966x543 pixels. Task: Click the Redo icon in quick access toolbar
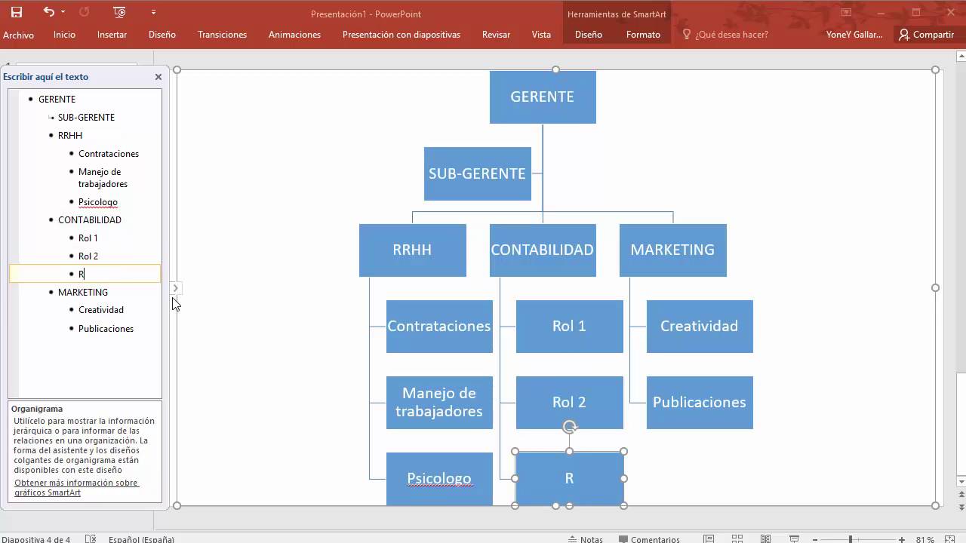pos(84,12)
